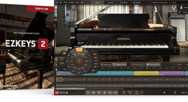Toggle loop playback in the transport bar
This screenshot has width=188, height=102.
(x=88, y=93)
